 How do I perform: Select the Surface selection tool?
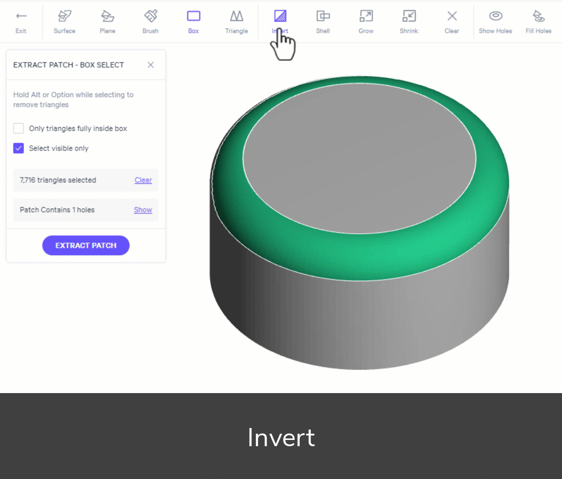pyautogui.click(x=65, y=22)
